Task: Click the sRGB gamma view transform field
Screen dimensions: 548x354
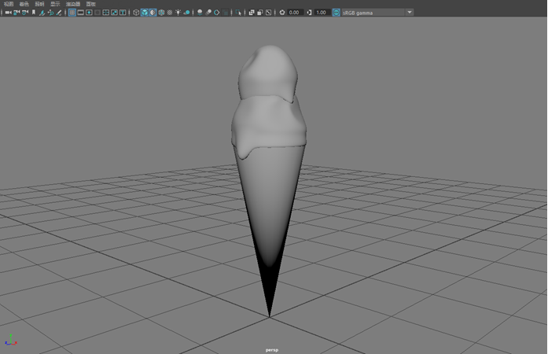Action: click(x=373, y=13)
